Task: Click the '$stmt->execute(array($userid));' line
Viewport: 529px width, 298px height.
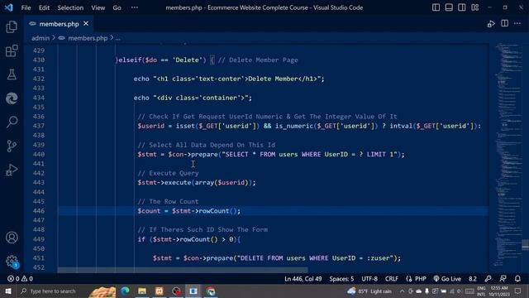Action: 197,182
